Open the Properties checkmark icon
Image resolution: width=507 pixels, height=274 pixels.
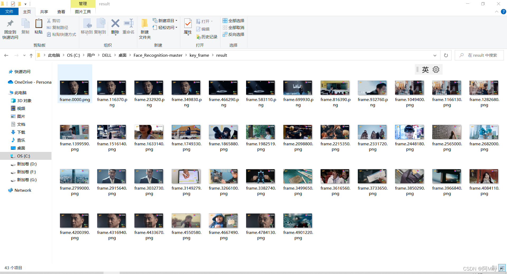click(x=188, y=24)
